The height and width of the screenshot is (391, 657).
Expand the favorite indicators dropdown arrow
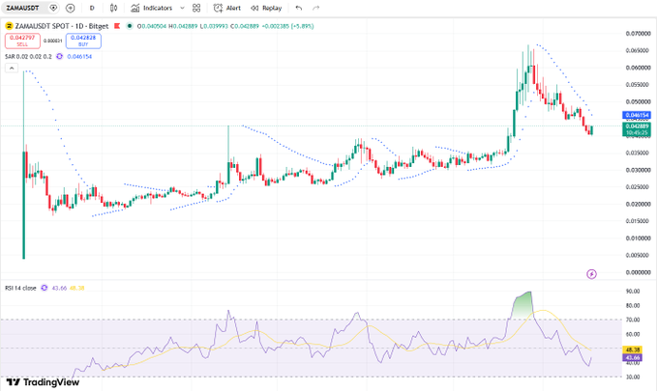[x=182, y=8]
